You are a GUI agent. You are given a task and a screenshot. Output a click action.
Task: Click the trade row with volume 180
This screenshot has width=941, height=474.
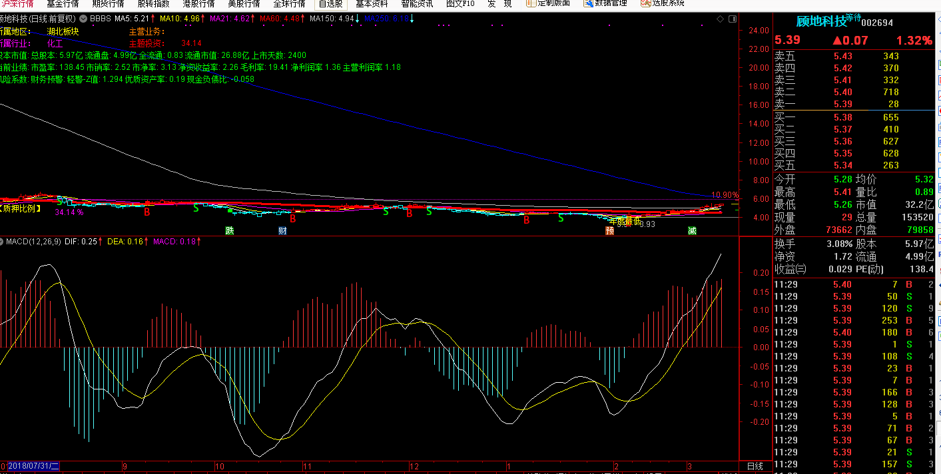[855, 332]
